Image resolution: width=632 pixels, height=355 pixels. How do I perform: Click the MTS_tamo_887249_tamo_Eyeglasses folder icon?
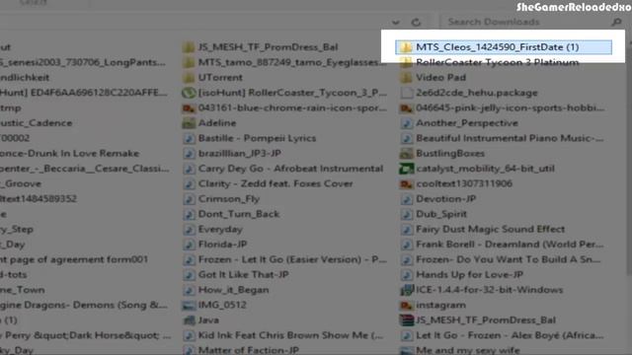pos(189,62)
